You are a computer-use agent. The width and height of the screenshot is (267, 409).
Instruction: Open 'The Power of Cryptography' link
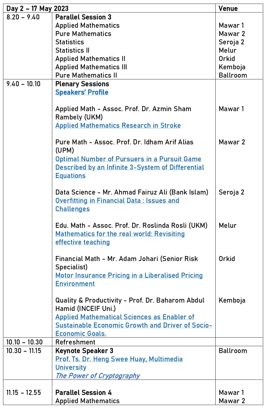click(98, 376)
